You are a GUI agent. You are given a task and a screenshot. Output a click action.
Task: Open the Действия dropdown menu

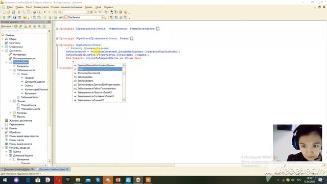click(x=7, y=26)
